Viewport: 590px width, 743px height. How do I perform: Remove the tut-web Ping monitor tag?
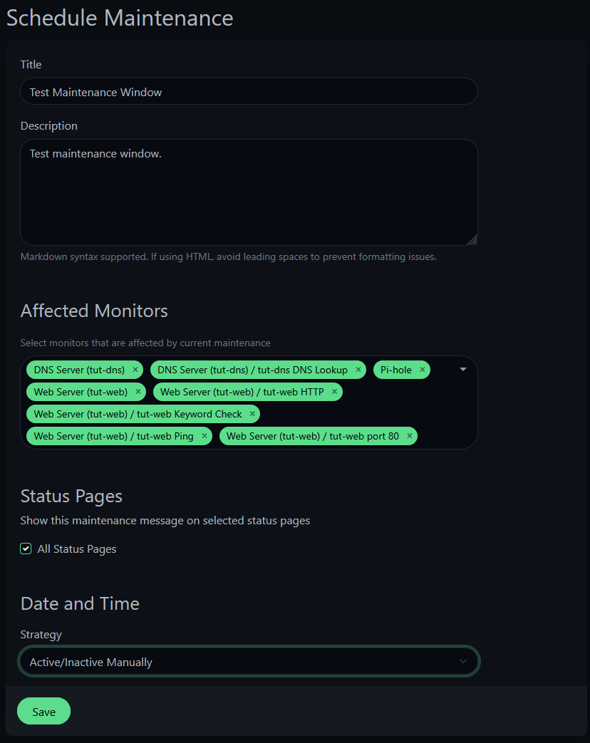pyautogui.click(x=204, y=436)
